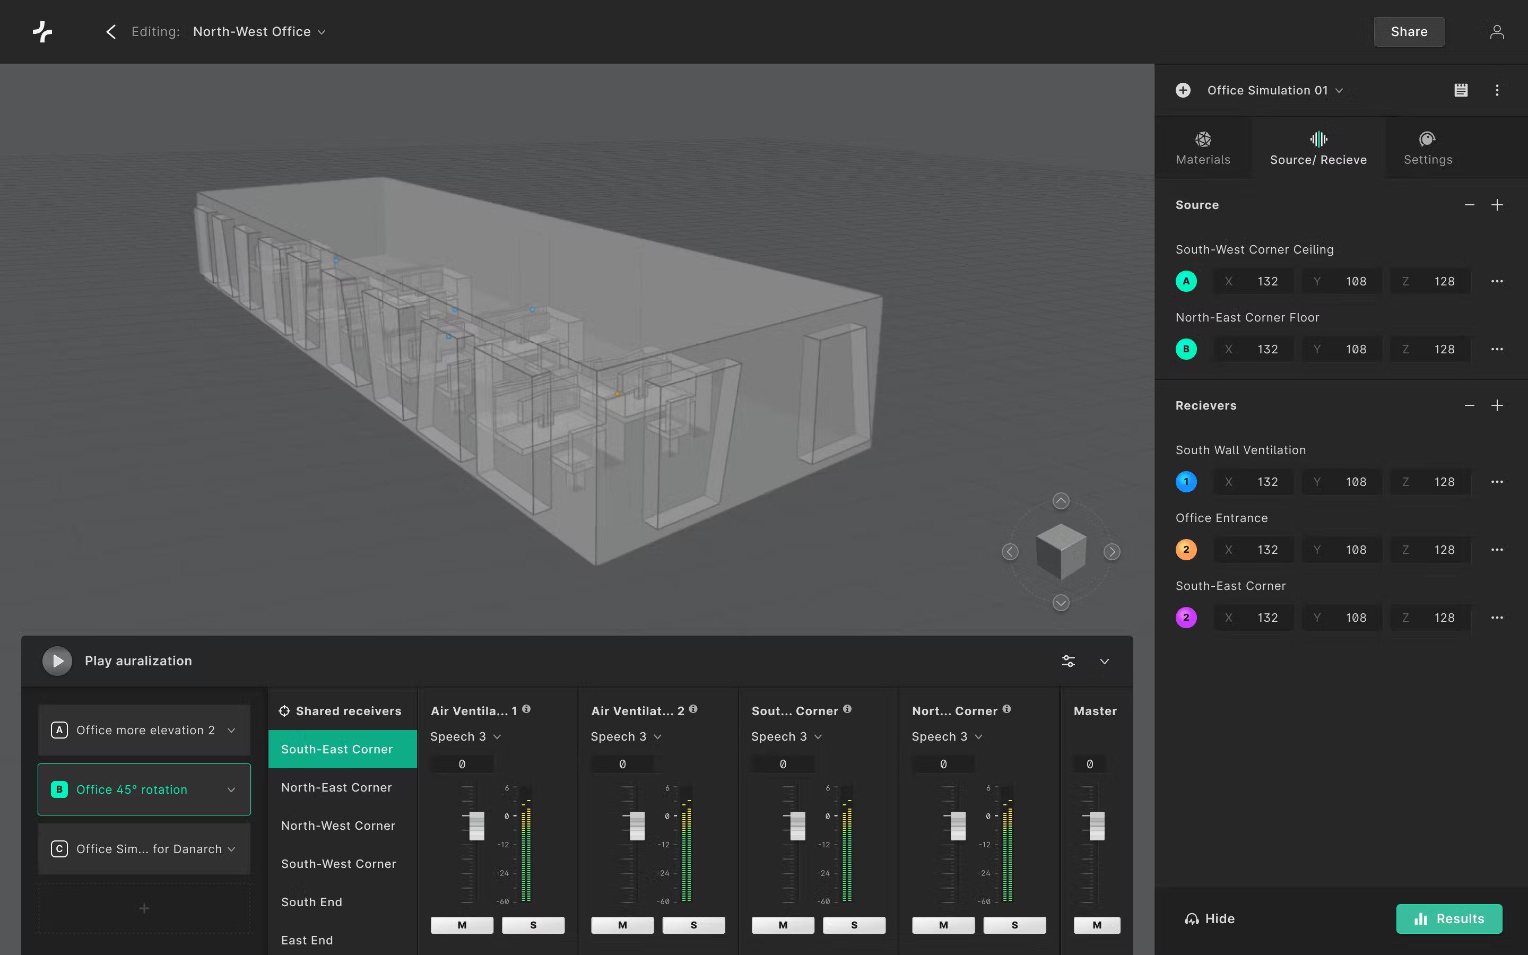Open the three-dot menu for Office Simulation 01
Image resolution: width=1528 pixels, height=955 pixels.
(1497, 90)
